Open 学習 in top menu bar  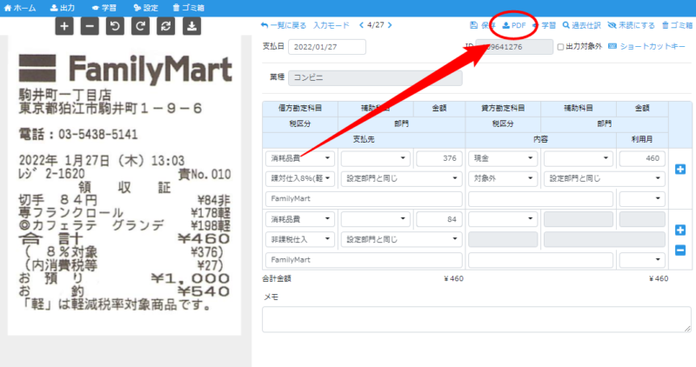(x=104, y=8)
